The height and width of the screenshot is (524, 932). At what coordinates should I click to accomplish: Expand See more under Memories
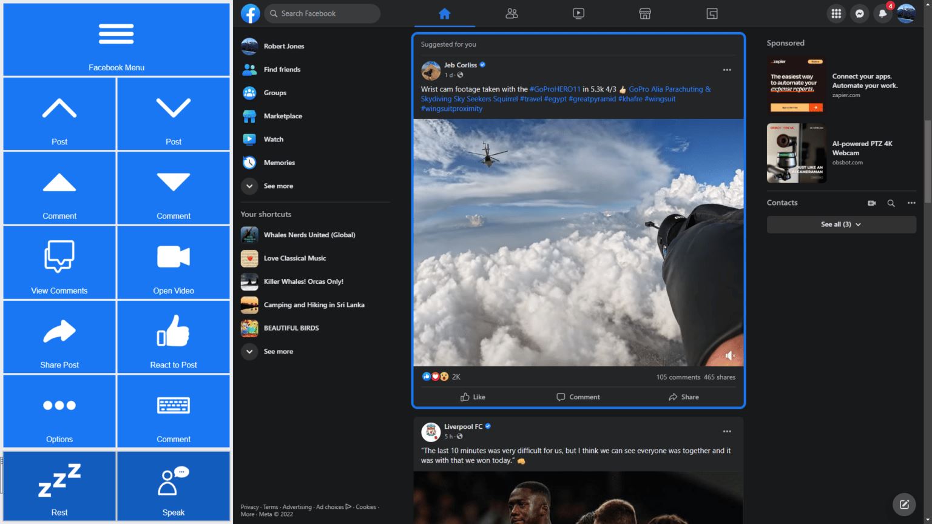[x=278, y=186]
